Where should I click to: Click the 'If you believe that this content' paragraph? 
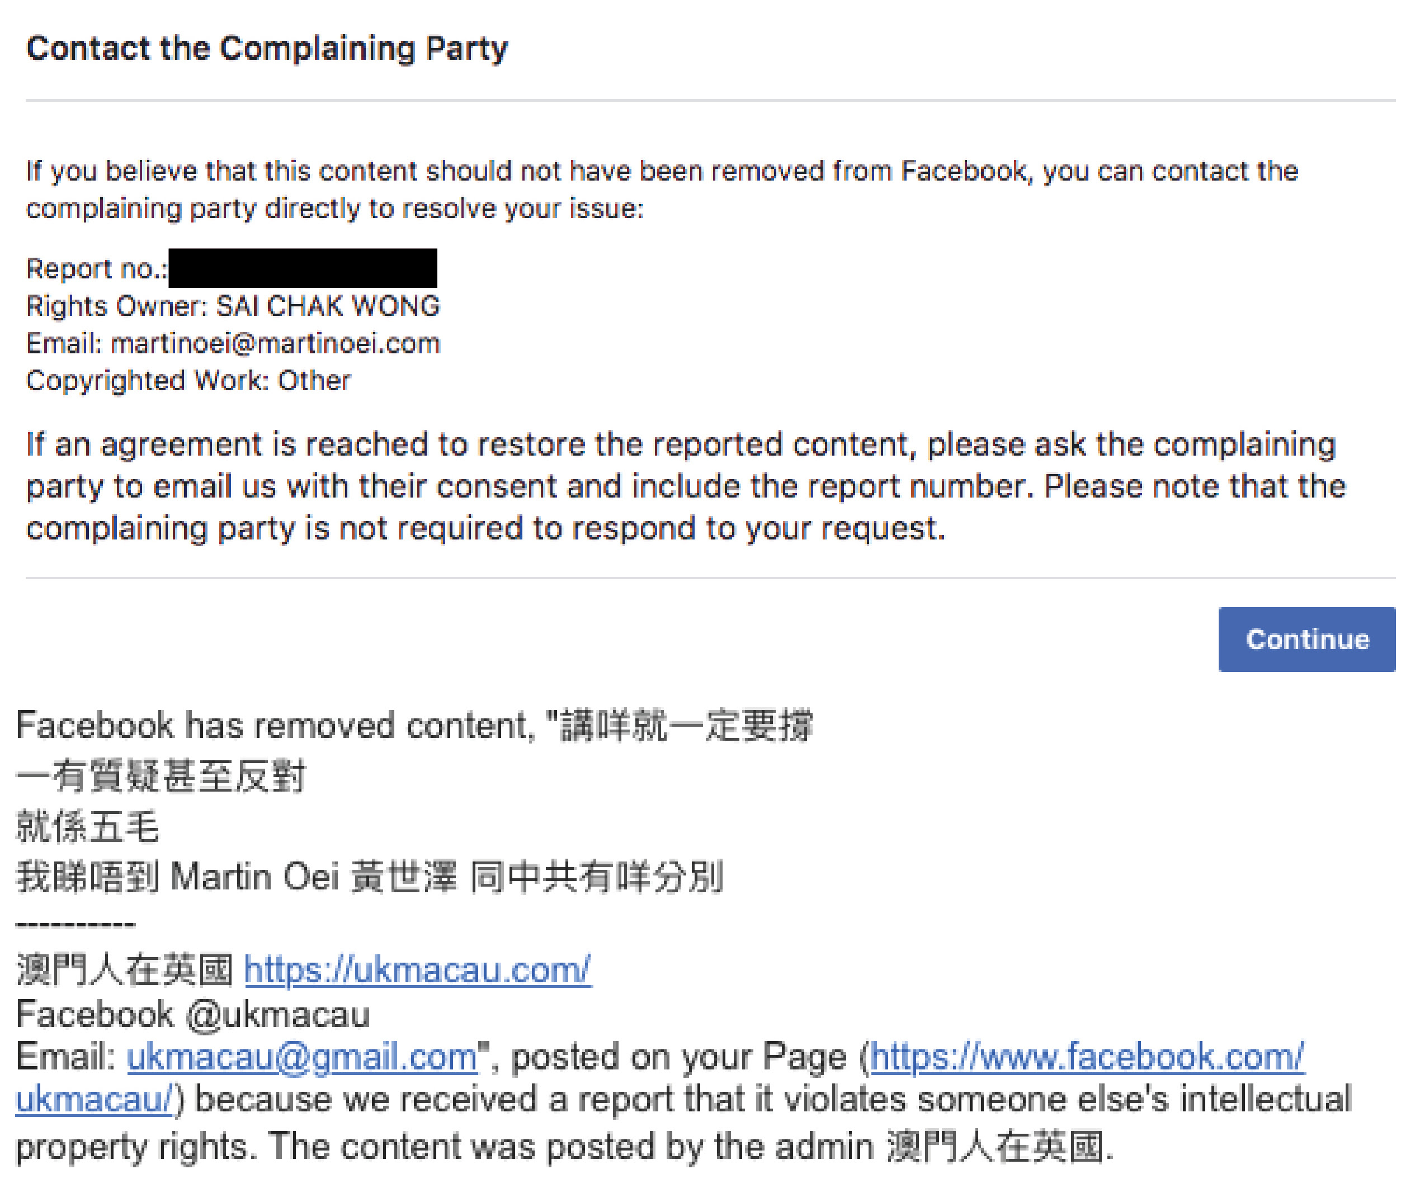[x=662, y=190]
